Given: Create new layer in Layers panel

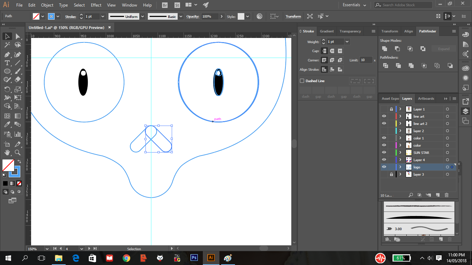Looking at the screenshot, I should pos(437,195).
